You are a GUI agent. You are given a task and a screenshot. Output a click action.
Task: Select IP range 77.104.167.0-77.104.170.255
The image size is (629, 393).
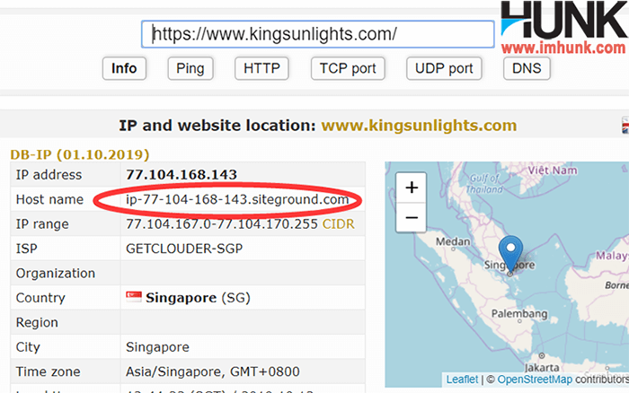(222, 224)
